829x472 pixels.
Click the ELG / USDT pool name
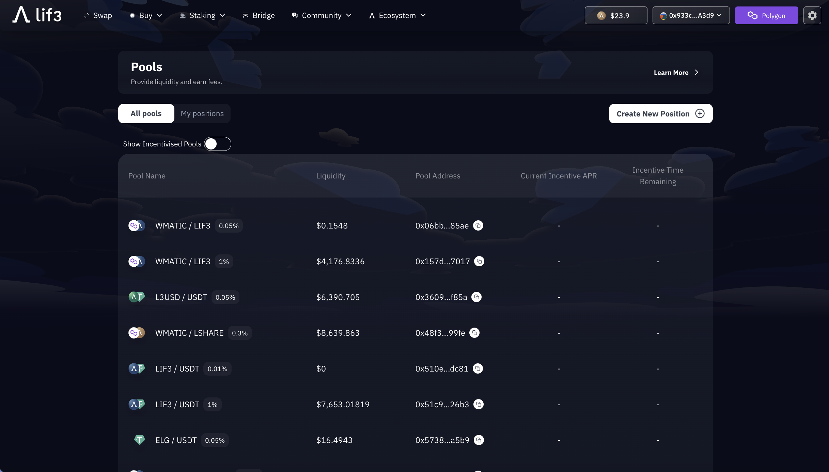[x=176, y=440]
